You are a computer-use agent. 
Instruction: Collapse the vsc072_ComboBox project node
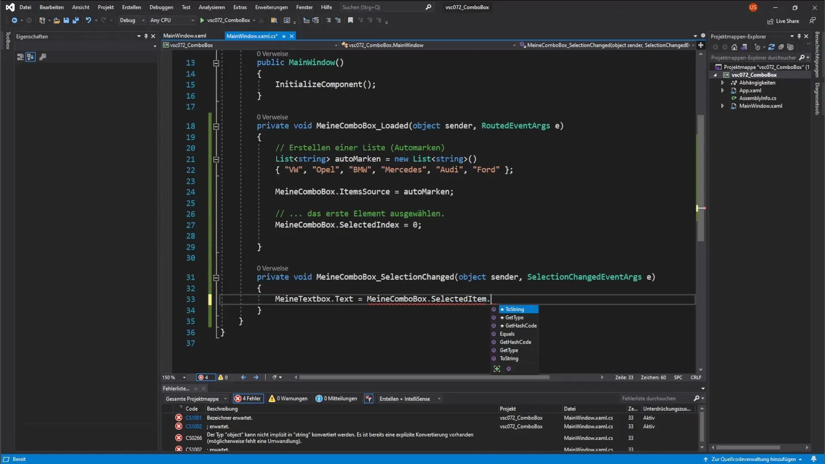click(x=715, y=75)
